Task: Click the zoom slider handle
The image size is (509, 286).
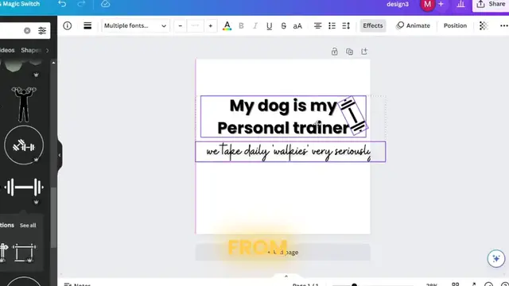Action: pos(354,285)
